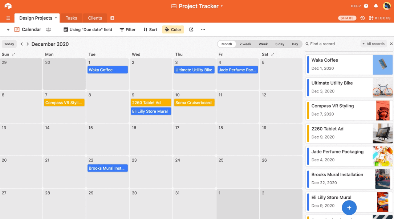Select Day view
394x219 pixels.
point(295,44)
